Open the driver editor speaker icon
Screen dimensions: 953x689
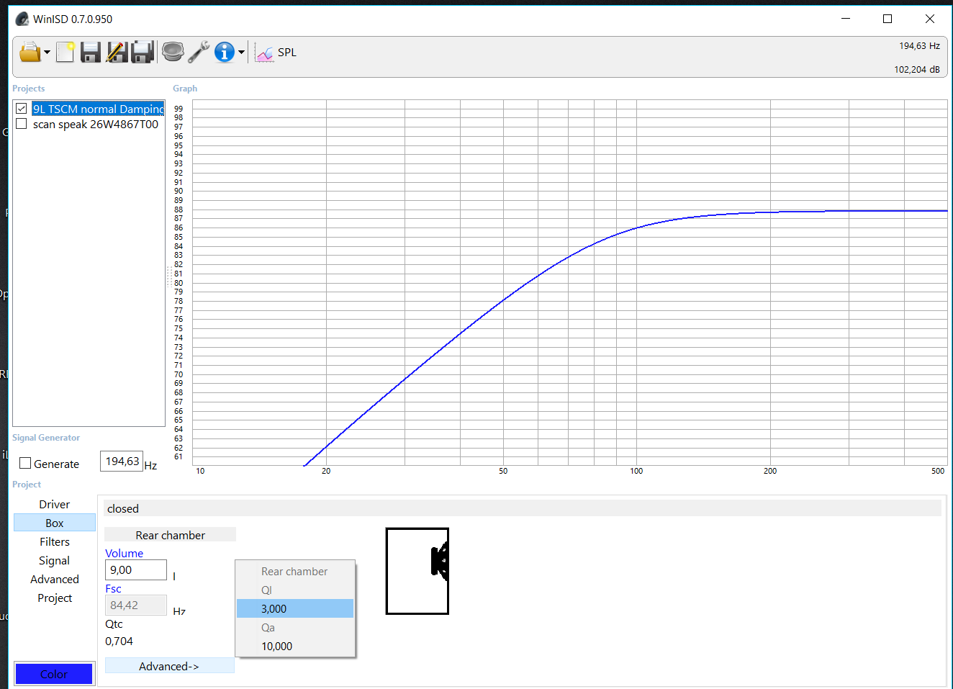173,52
